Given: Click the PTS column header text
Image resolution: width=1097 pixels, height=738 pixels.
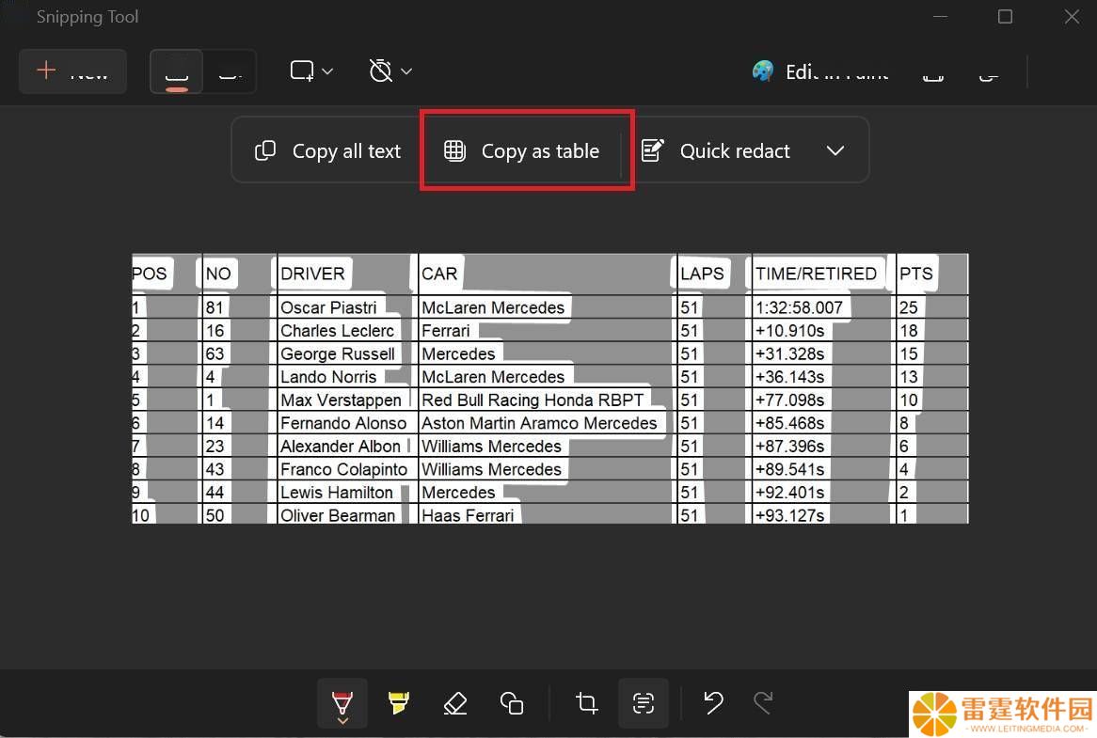Looking at the screenshot, I should pyautogui.click(x=916, y=274).
